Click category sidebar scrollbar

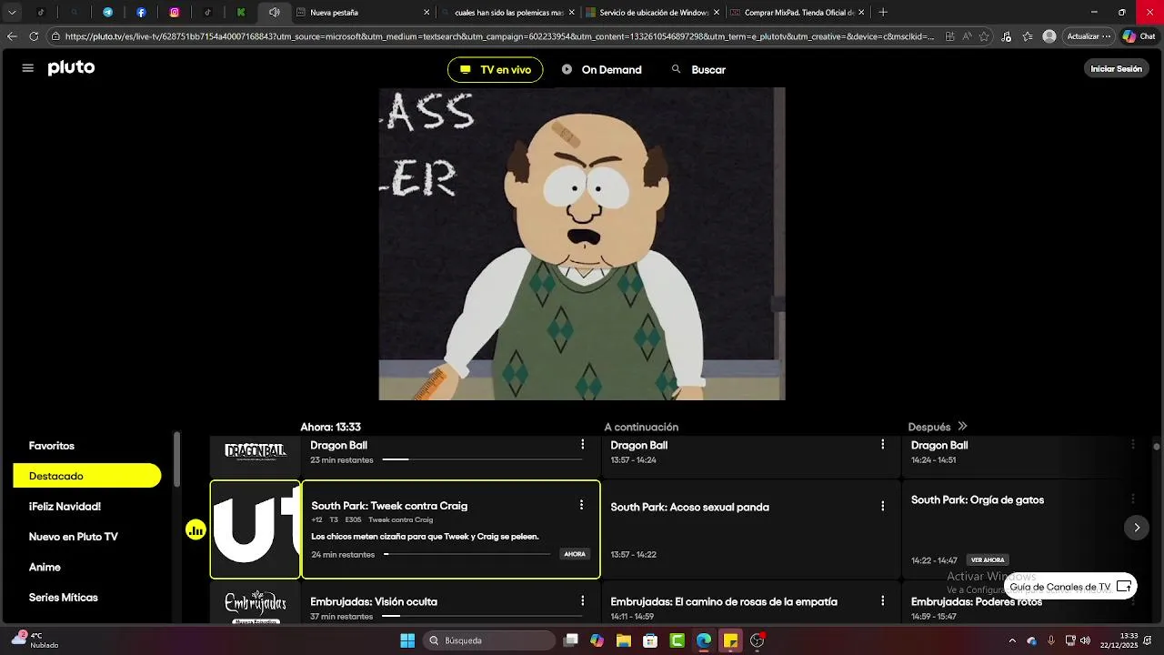[177, 459]
